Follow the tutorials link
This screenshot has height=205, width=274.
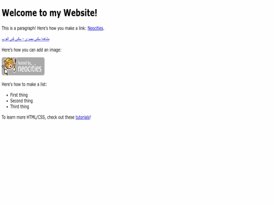(83, 117)
